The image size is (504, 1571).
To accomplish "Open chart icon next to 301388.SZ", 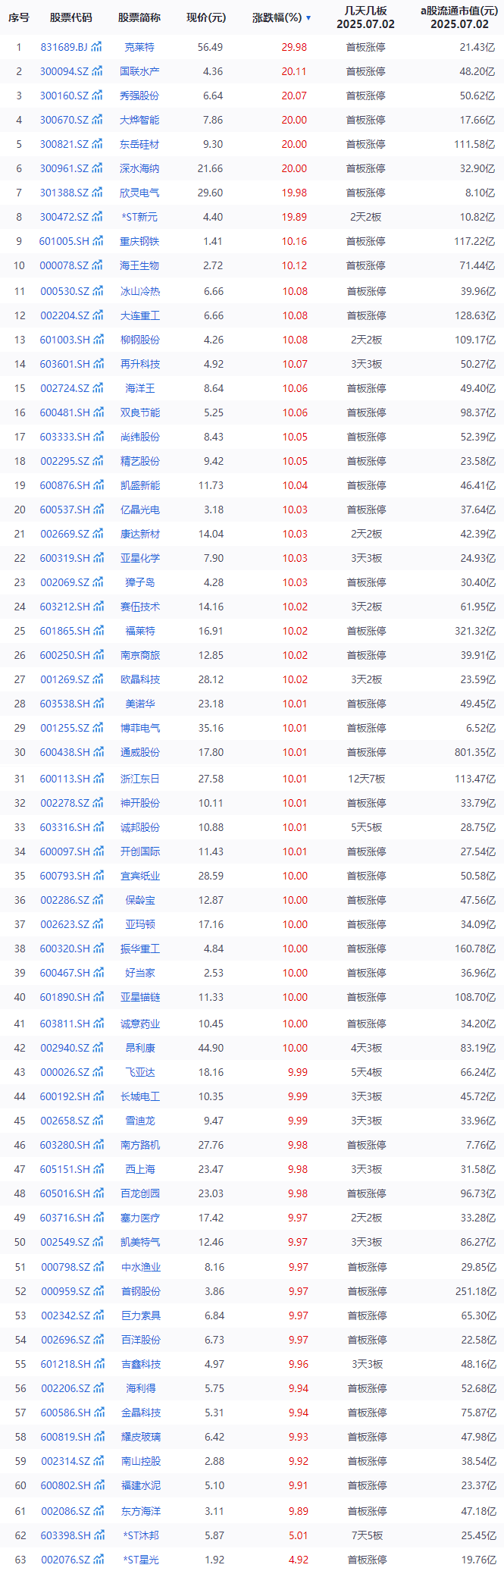I will [96, 193].
